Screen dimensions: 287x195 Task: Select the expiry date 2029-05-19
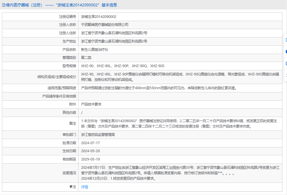click(x=90, y=159)
